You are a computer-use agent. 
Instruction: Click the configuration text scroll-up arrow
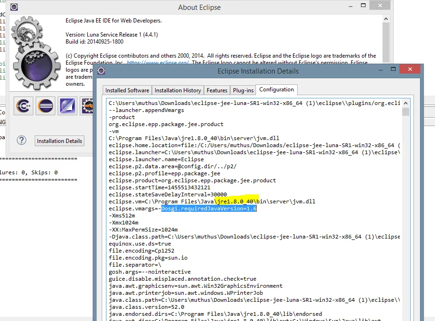point(405,103)
